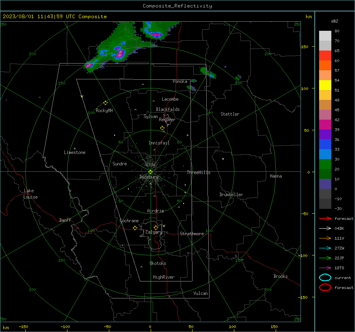The width and height of the screenshot is (355, 332).
Task: Click the cyan current ellipse icon
Action: pyautogui.click(x=325, y=278)
